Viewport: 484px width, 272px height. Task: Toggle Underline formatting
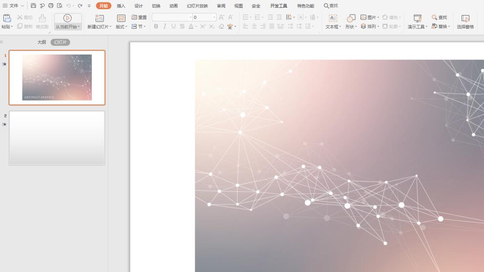[x=174, y=26]
